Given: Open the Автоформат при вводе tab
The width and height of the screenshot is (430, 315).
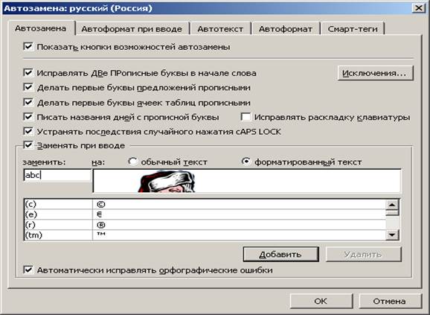Looking at the screenshot, I should (x=132, y=29).
